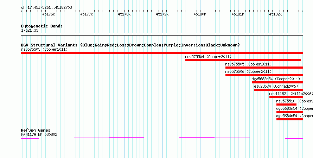Click the 17q21.33 band label
The height and width of the screenshot is (158, 313).
pyautogui.click(x=30, y=31)
